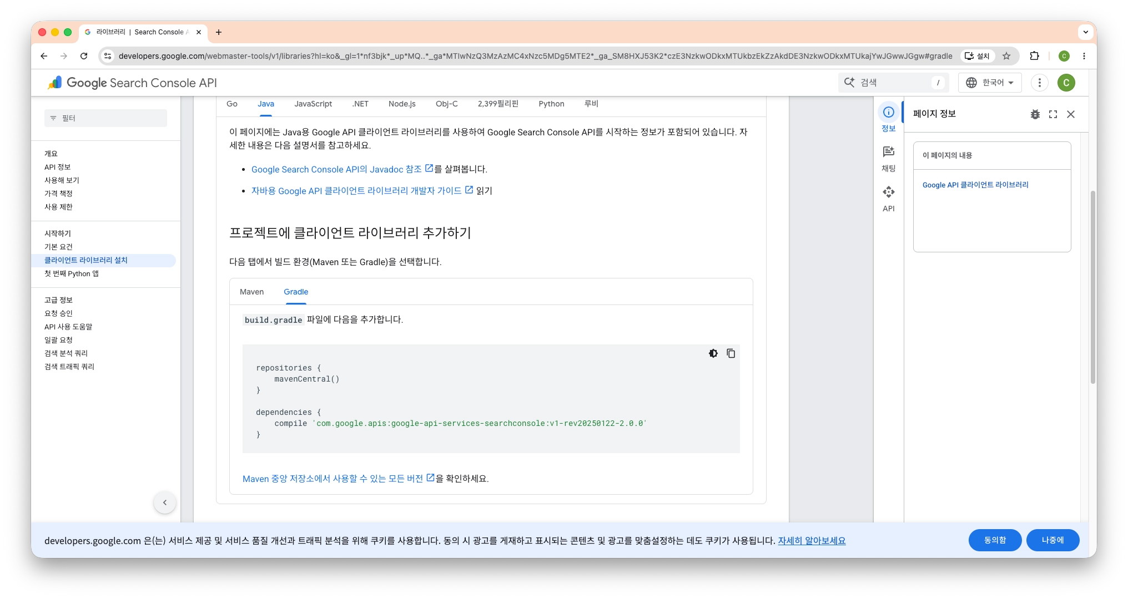Open the green C account avatar
Screen dimensions: 1128x599
(x=1066, y=83)
